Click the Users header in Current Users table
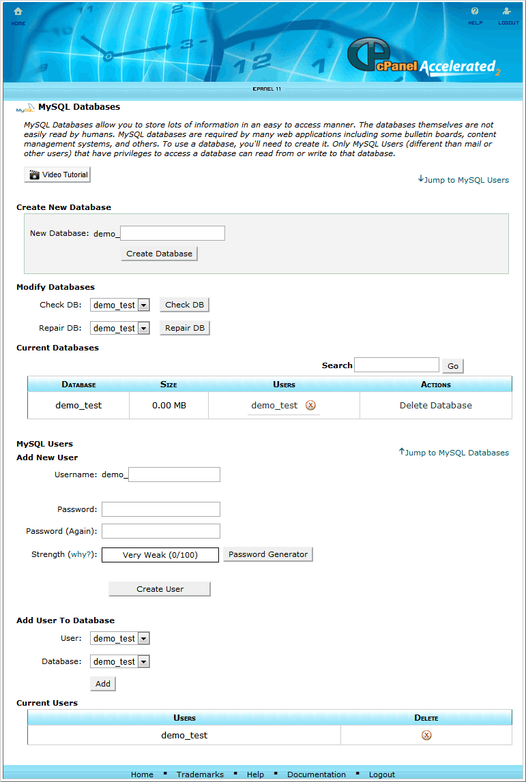The height and width of the screenshot is (782, 526). point(184,718)
